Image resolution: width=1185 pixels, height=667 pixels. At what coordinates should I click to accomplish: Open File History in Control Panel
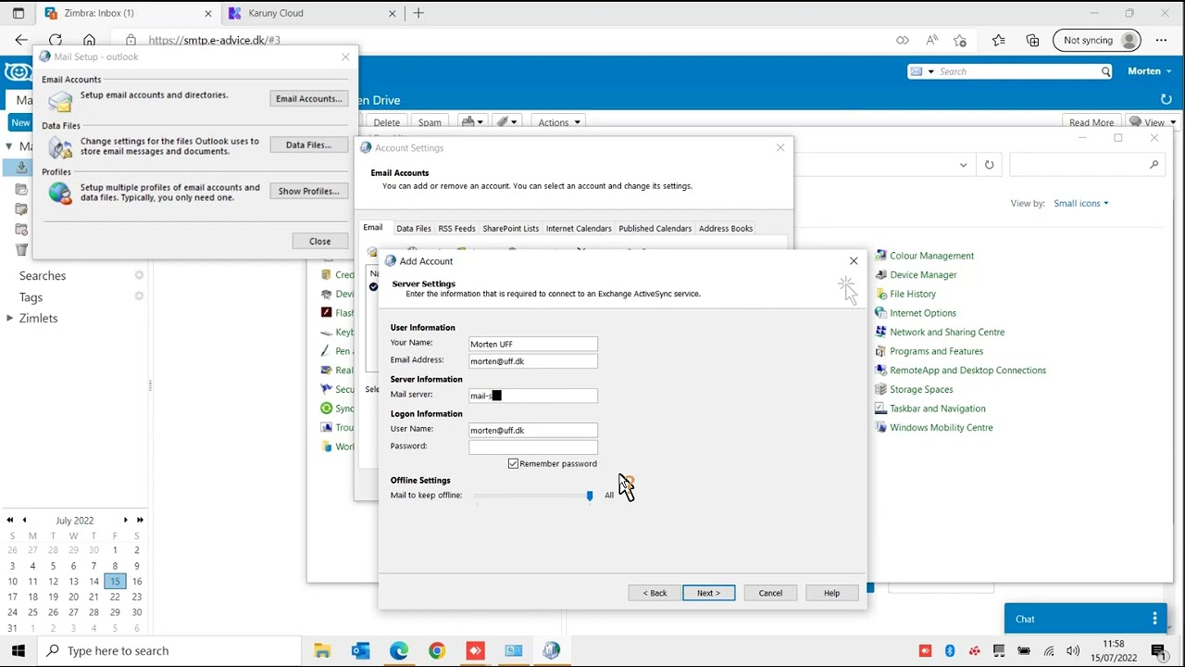913,294
